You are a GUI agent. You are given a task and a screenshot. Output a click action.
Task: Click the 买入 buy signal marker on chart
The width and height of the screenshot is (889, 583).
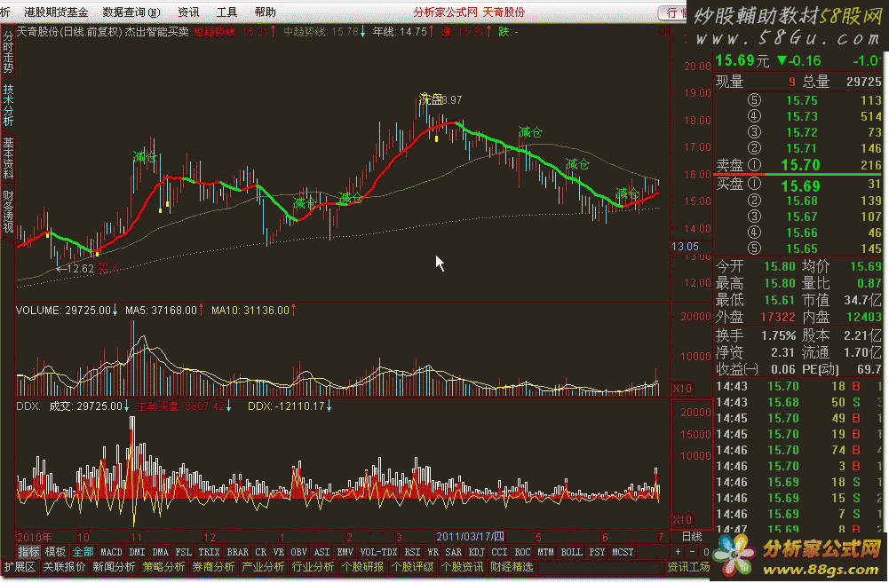point(107,266)
